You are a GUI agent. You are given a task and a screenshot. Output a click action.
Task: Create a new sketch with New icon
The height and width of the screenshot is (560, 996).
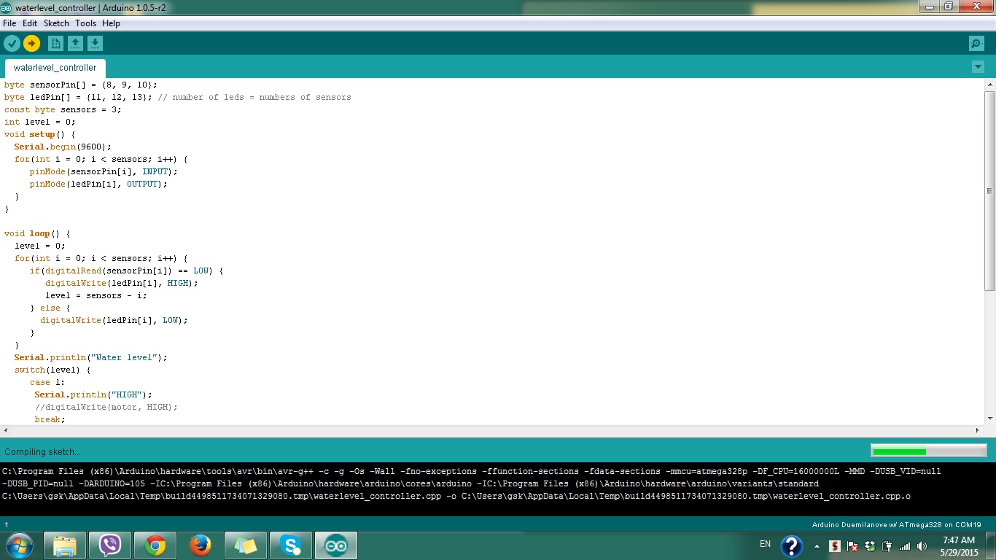coord(55,44)
